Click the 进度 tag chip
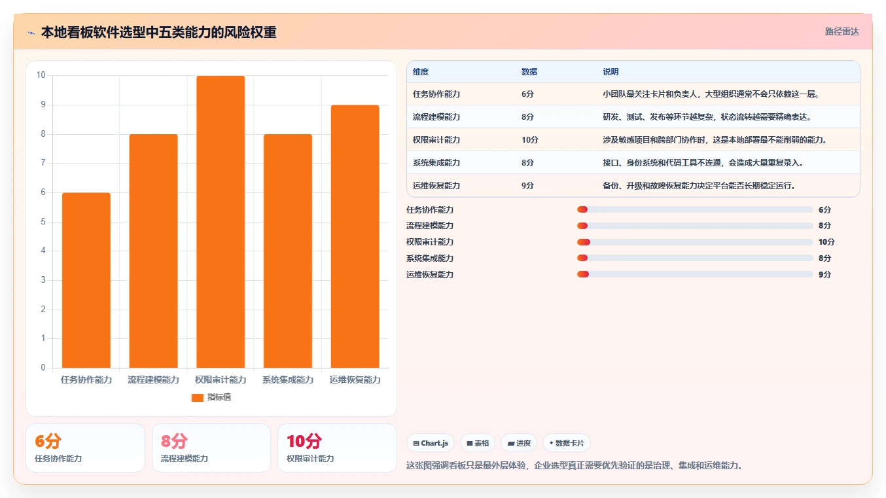This screenshot has height=498, width=886. coord(519,443)
